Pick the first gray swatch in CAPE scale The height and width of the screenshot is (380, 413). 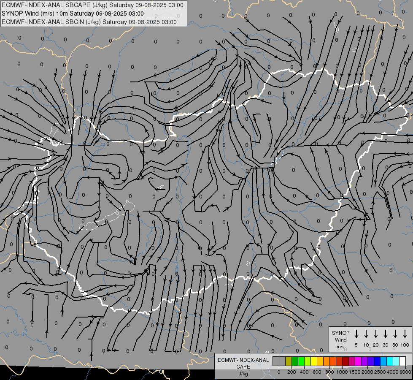(276, 361)
